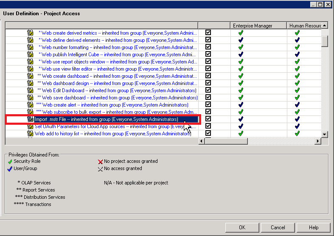Click the vertical scrollbar up arrow

tap(324, 25)
